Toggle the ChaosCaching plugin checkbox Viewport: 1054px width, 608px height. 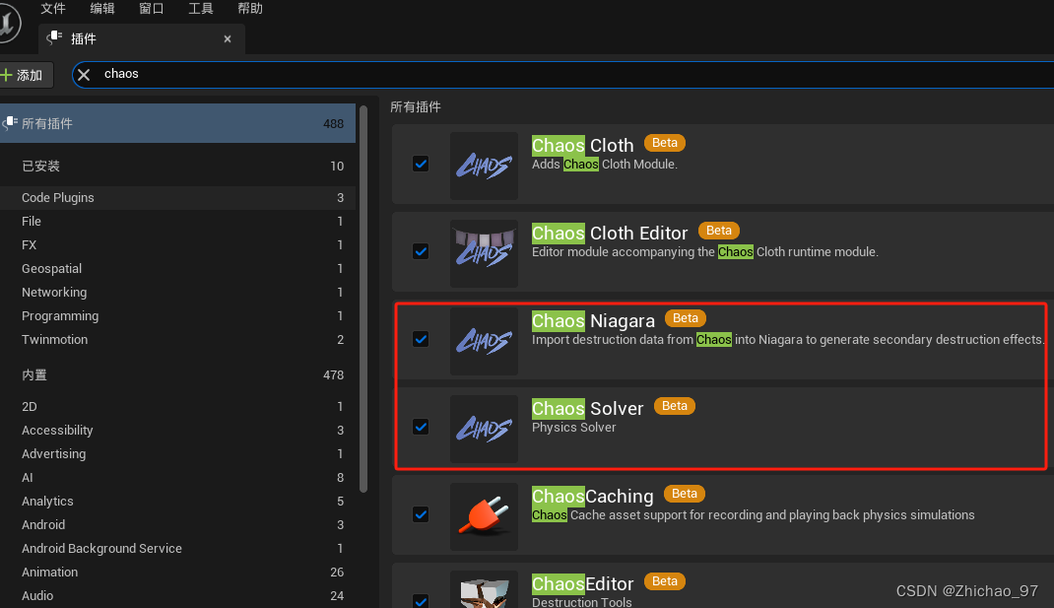tap(421, 514)
